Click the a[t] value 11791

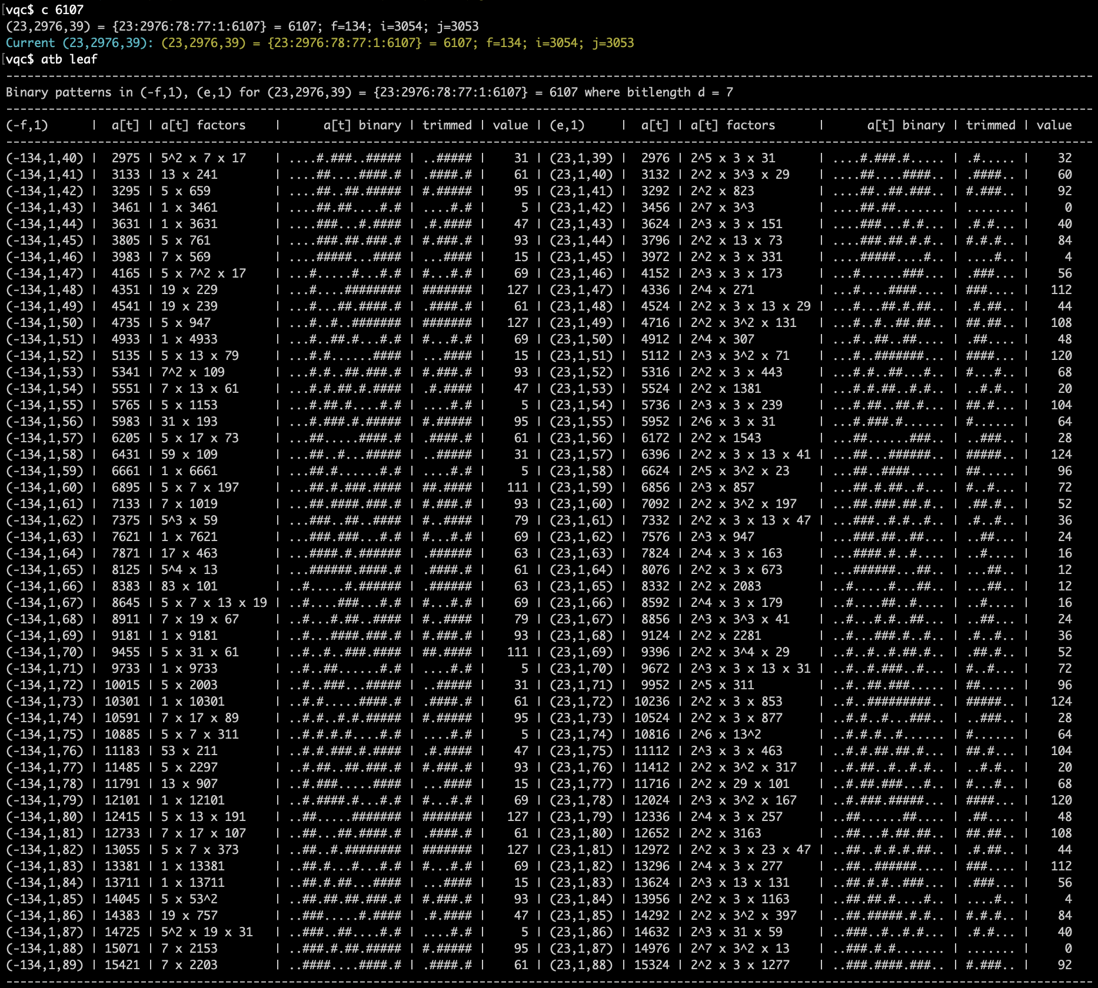point(122,784)
